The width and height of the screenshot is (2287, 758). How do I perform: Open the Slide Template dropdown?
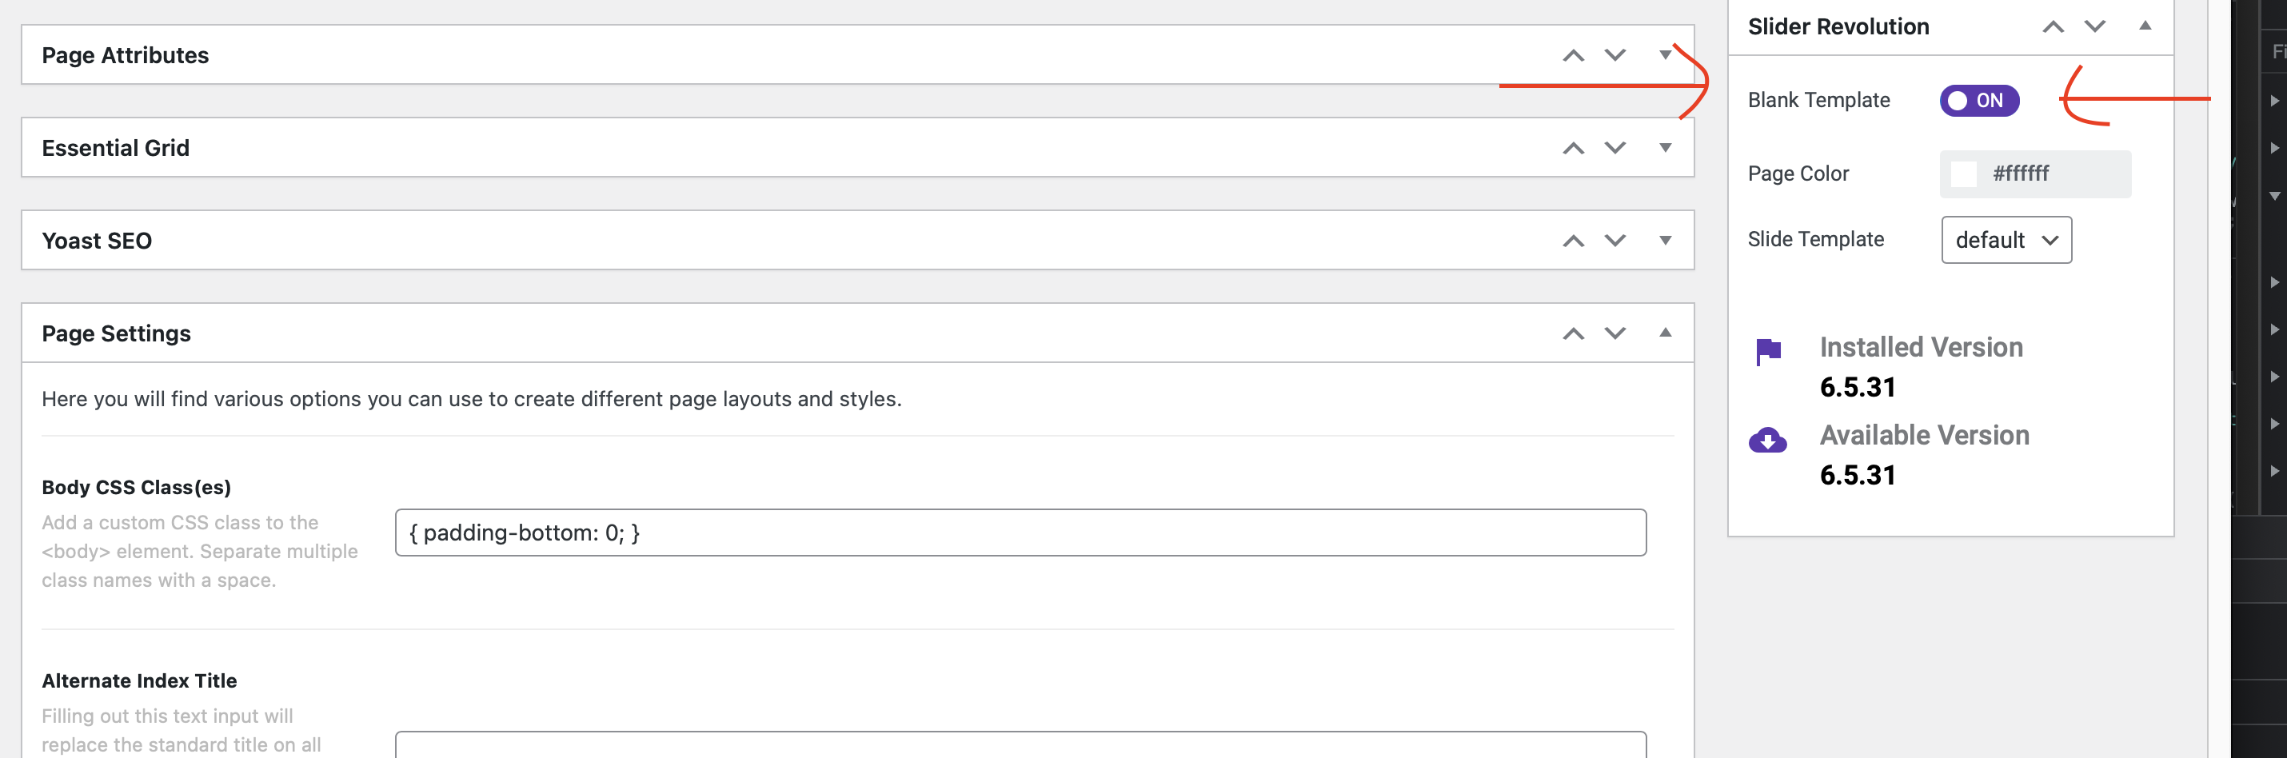click(x=2006, y=240)
